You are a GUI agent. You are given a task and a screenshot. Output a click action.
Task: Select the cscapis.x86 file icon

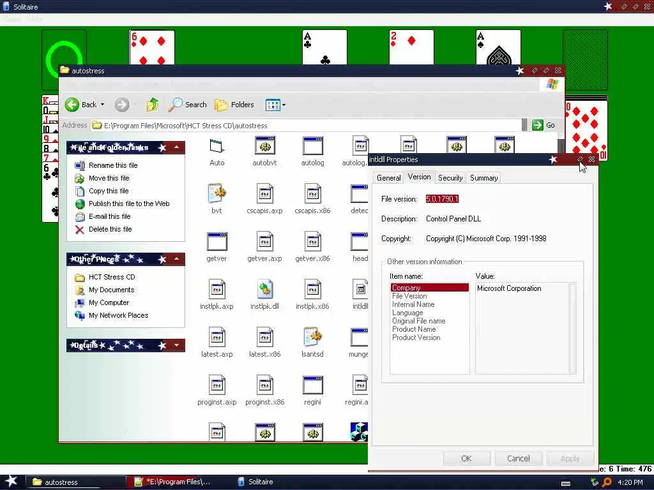312,194
